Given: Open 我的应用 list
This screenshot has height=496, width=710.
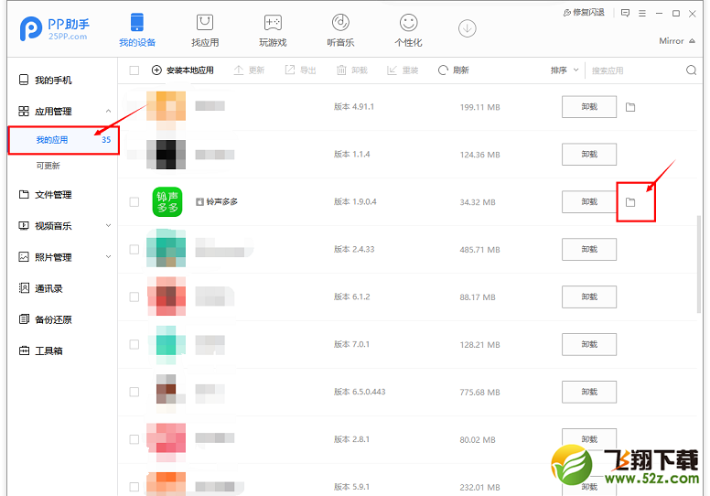Looking at the screenshot, I should click(64, 140).
